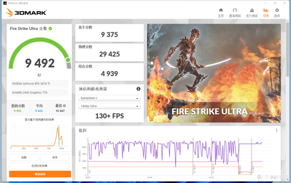This screenshot has width=291, height=183.
Task: Expand the Battlefield V game dropdown
Action: (109, 98)
